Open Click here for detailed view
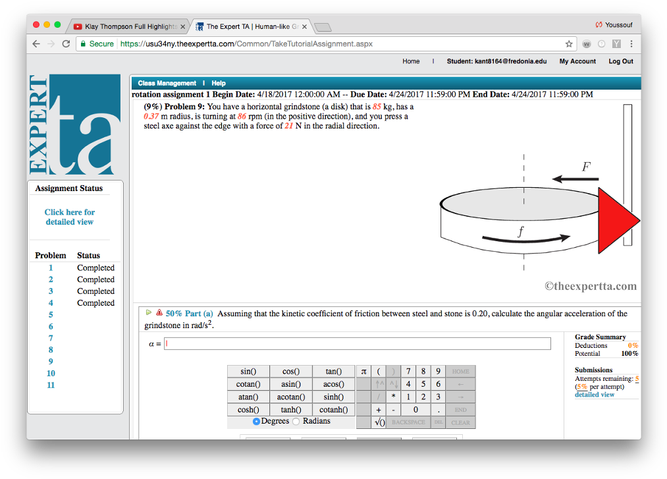The height and width of the screenshot is (479, 667). click(70, 217)
